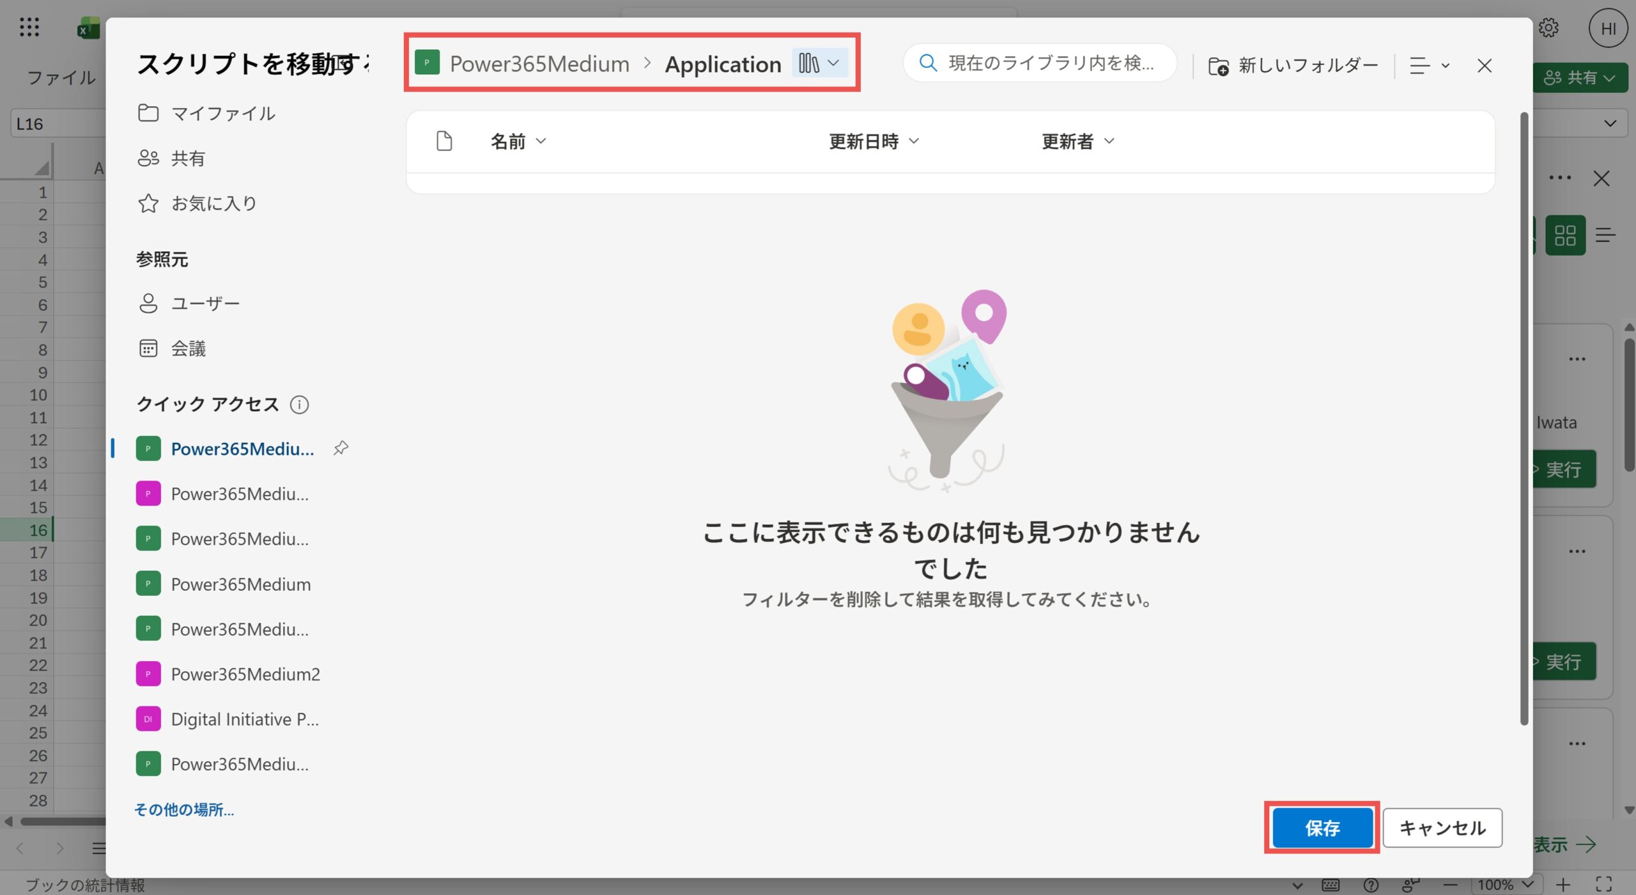Click the HI account avatar
Screen dimensions: 1636x895
tap(1608, 27)
